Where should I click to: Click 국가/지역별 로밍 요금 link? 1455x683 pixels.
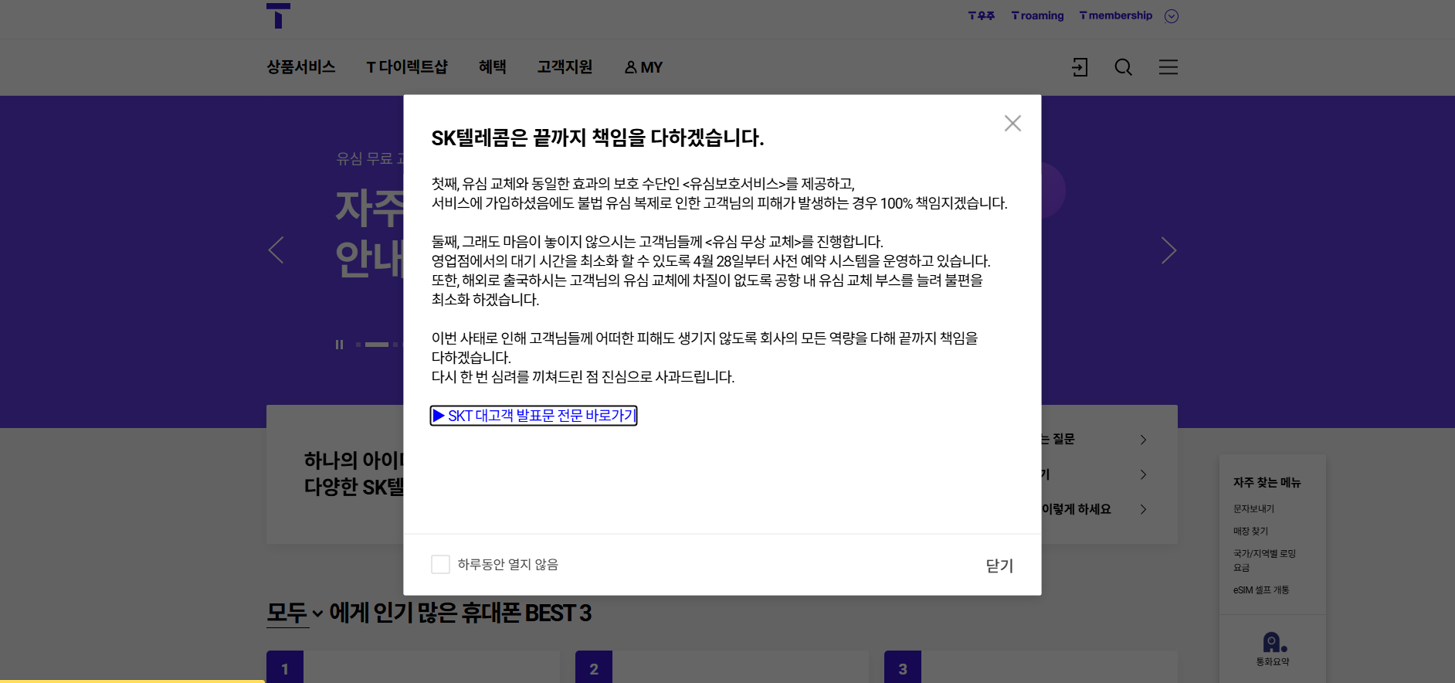coord(1265,560)
